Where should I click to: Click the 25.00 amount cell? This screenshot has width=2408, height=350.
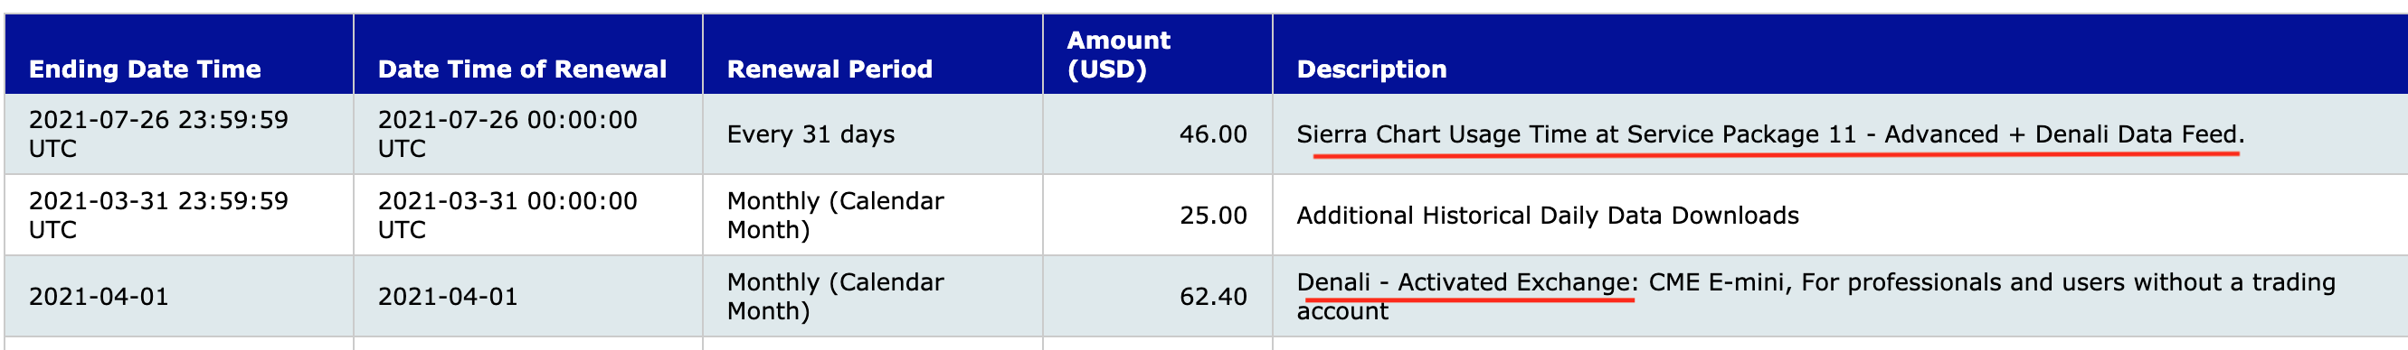pos(1212,216)
